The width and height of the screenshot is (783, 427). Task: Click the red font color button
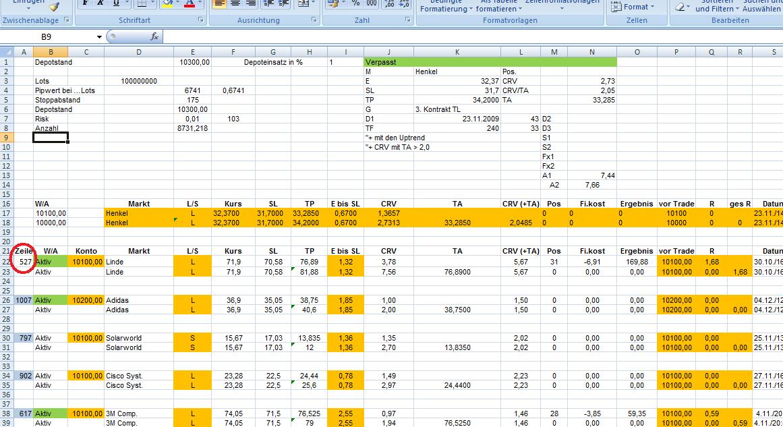pyautogui.click(x=190, y=4)
